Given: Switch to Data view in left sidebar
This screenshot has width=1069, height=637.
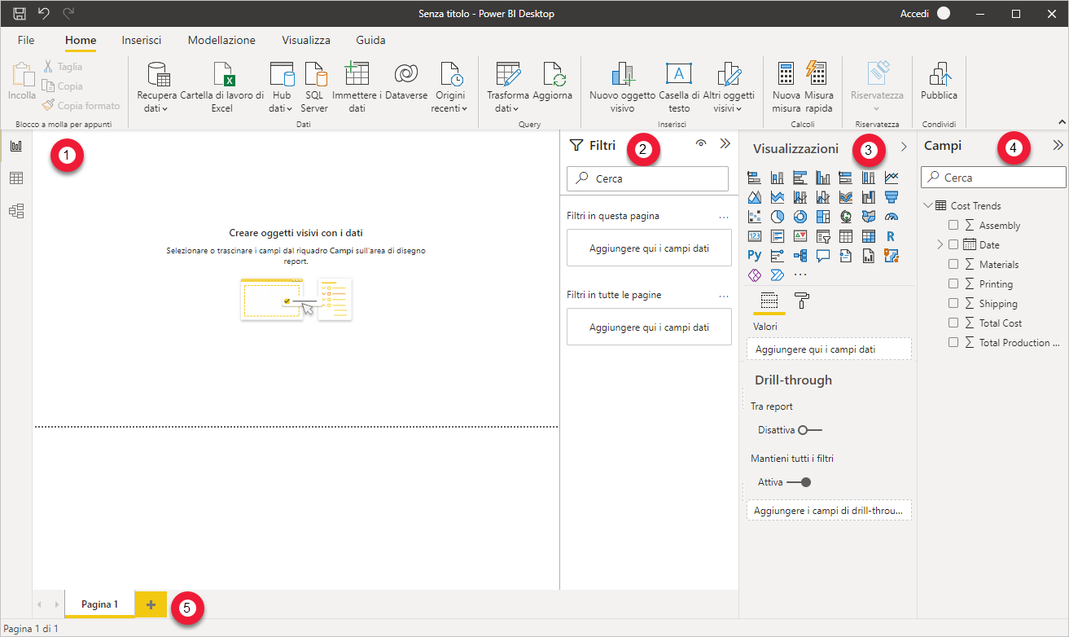Looking at the screenshot, I should pyautogui.click(x=16, y=178).
